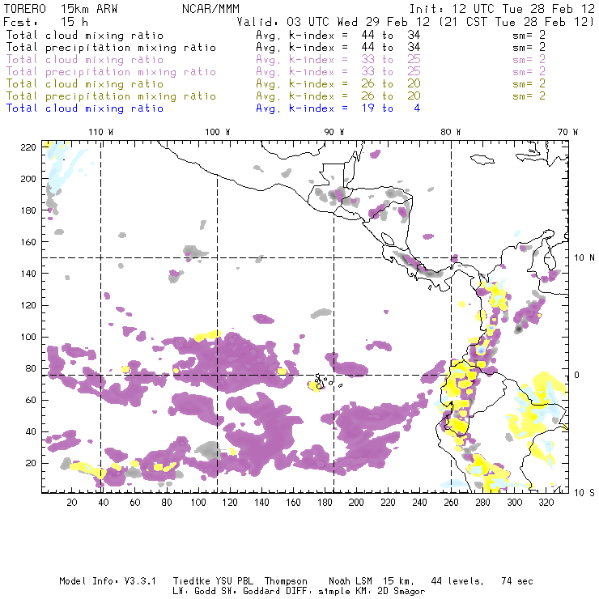Click "sm= 2" on the black precipitation row
Image resolution: width=599 pixels, height=599 pixels.
pyautogui.click(x=529, y=48)
